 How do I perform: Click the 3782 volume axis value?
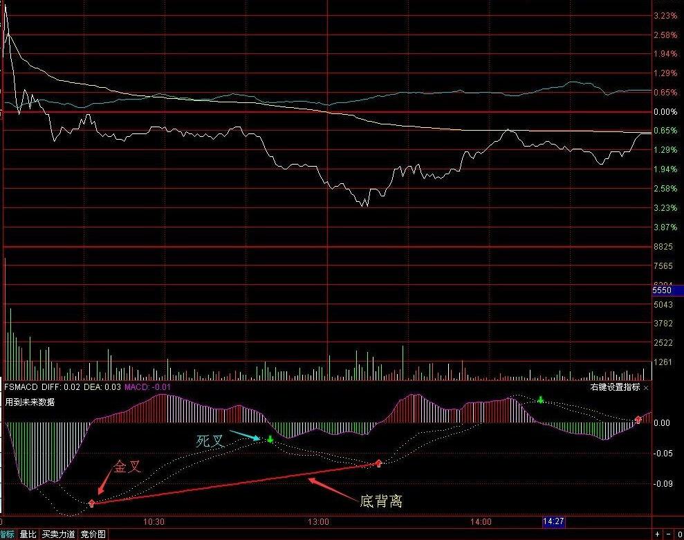pyautogui.click(x=663, y=324)
